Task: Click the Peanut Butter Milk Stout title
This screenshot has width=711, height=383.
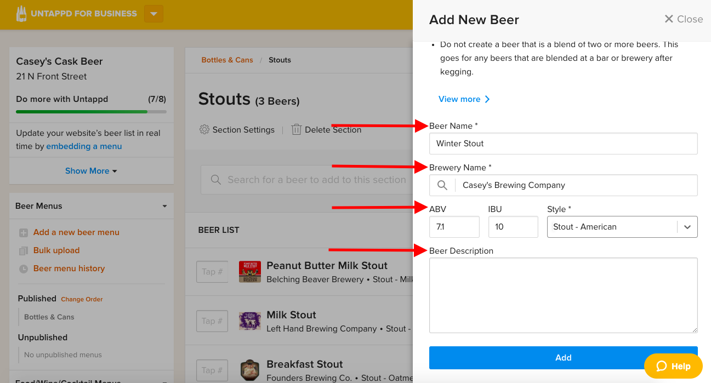Action: point(327,266)
